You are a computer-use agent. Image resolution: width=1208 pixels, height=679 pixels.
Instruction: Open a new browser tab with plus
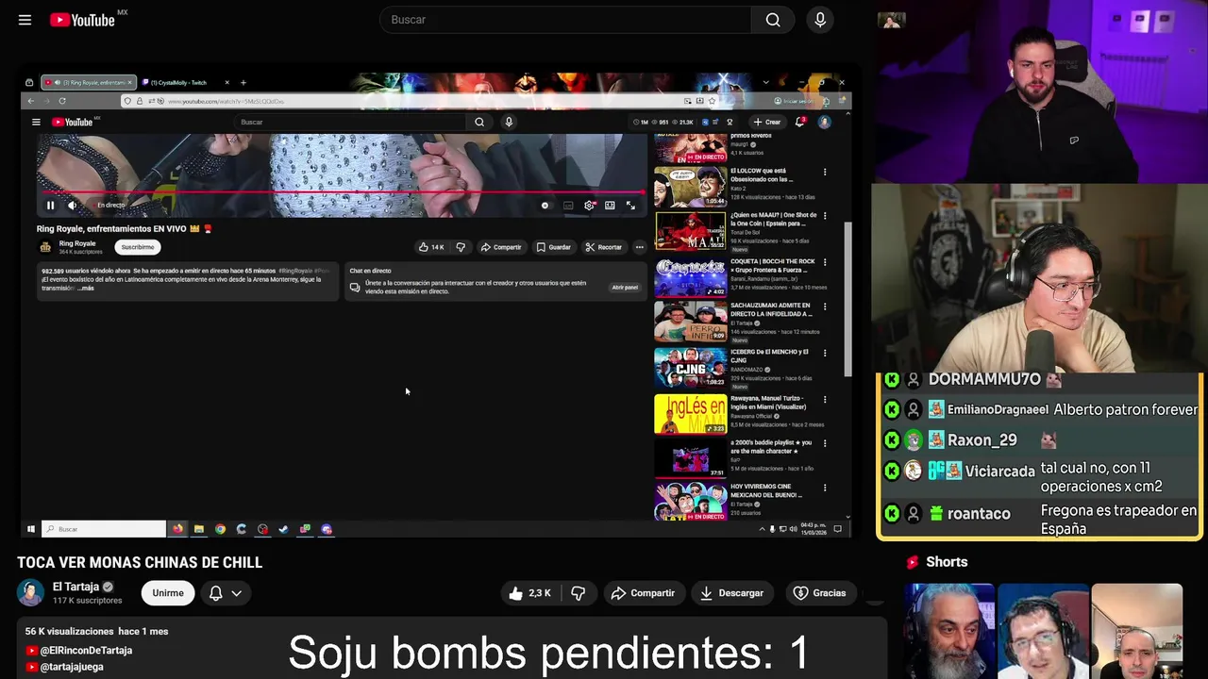[243, 82]
